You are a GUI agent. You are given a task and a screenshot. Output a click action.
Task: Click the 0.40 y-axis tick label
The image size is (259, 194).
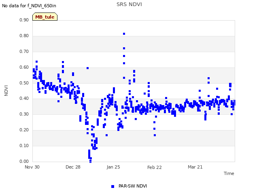[x=24, y=99]
